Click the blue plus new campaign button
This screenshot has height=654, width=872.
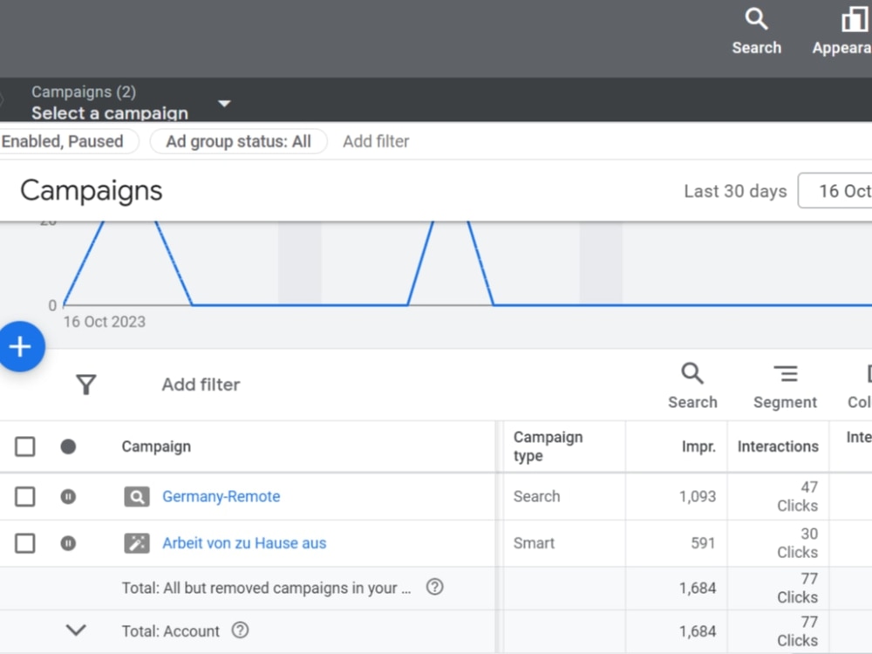pyautogui.click(x=21, y=346)
